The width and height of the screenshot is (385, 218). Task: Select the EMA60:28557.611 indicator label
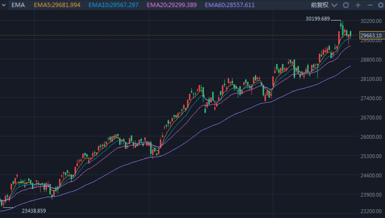(x=230, y=5)
